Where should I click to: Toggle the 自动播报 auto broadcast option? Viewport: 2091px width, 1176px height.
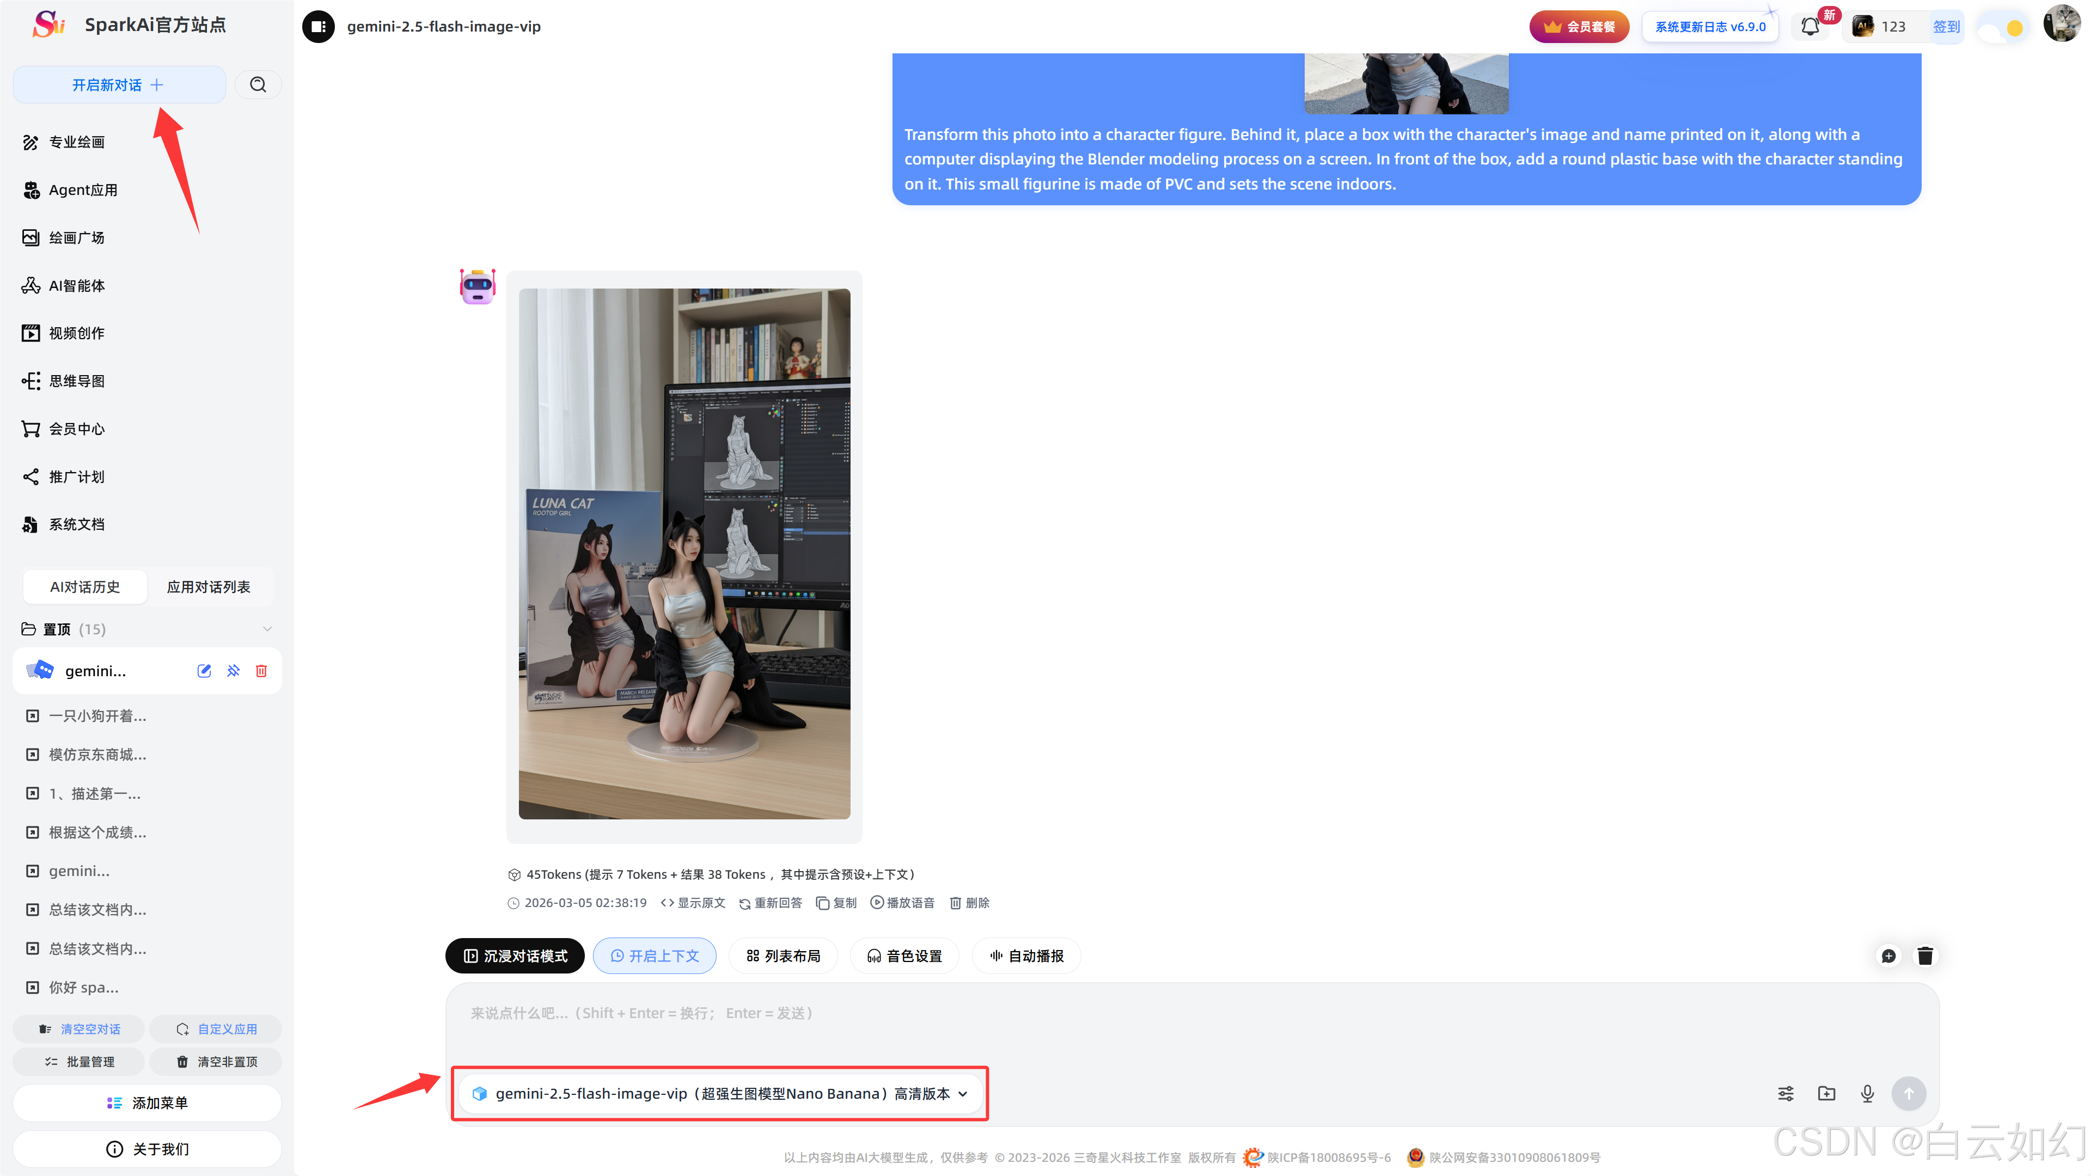pos(1026,955)
